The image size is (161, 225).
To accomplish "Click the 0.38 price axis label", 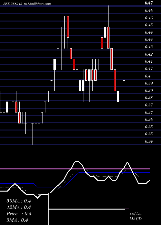I will [149, 98].
